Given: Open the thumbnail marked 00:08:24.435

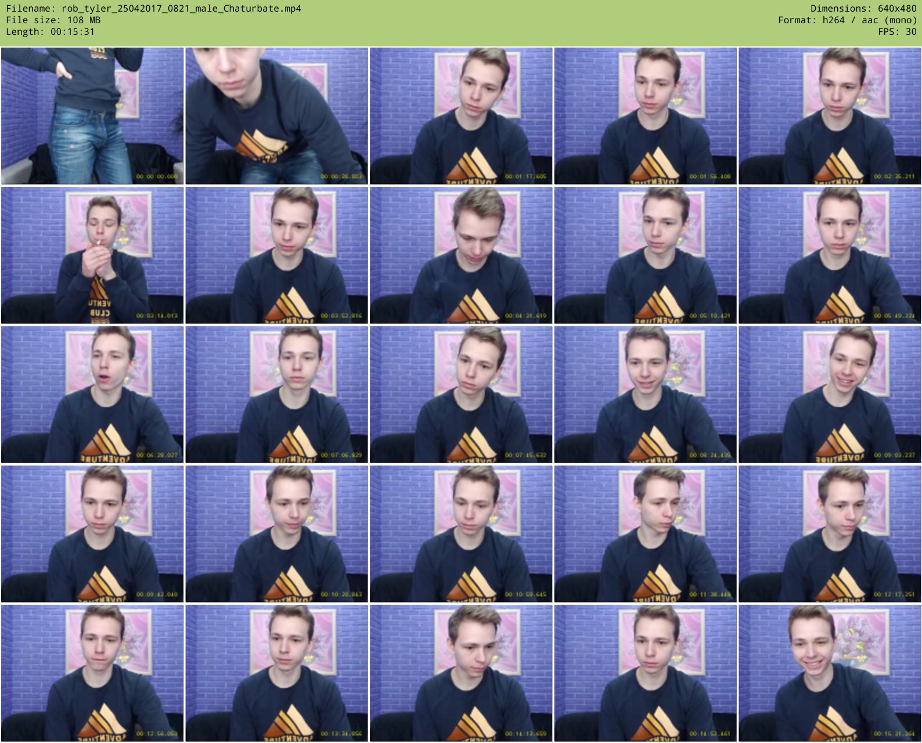Looking at the screenshot, I should pyautogui.click(x=646, y=395).
